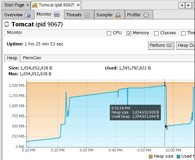Click the Profiler clock icon

(146, 15)
